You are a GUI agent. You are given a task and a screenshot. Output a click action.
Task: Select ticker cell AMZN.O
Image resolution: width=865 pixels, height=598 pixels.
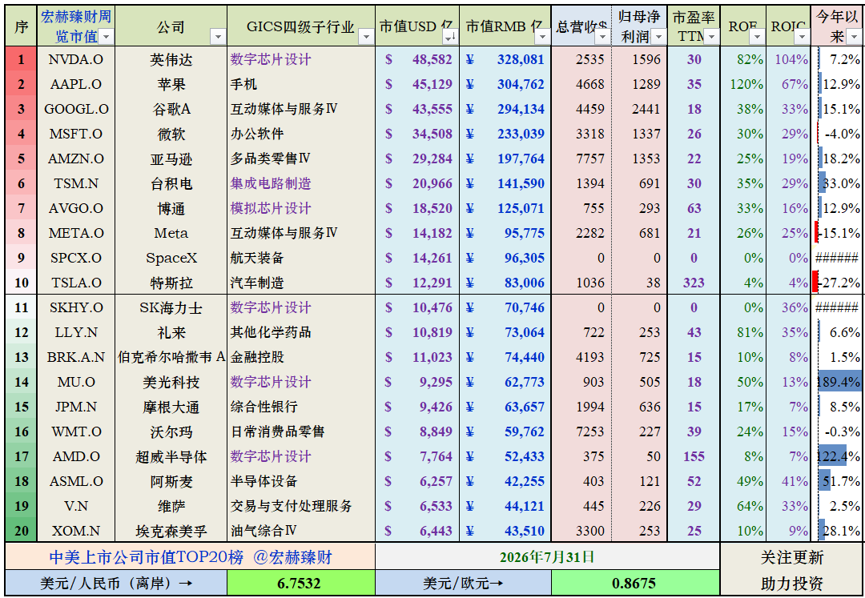[76, 159]
